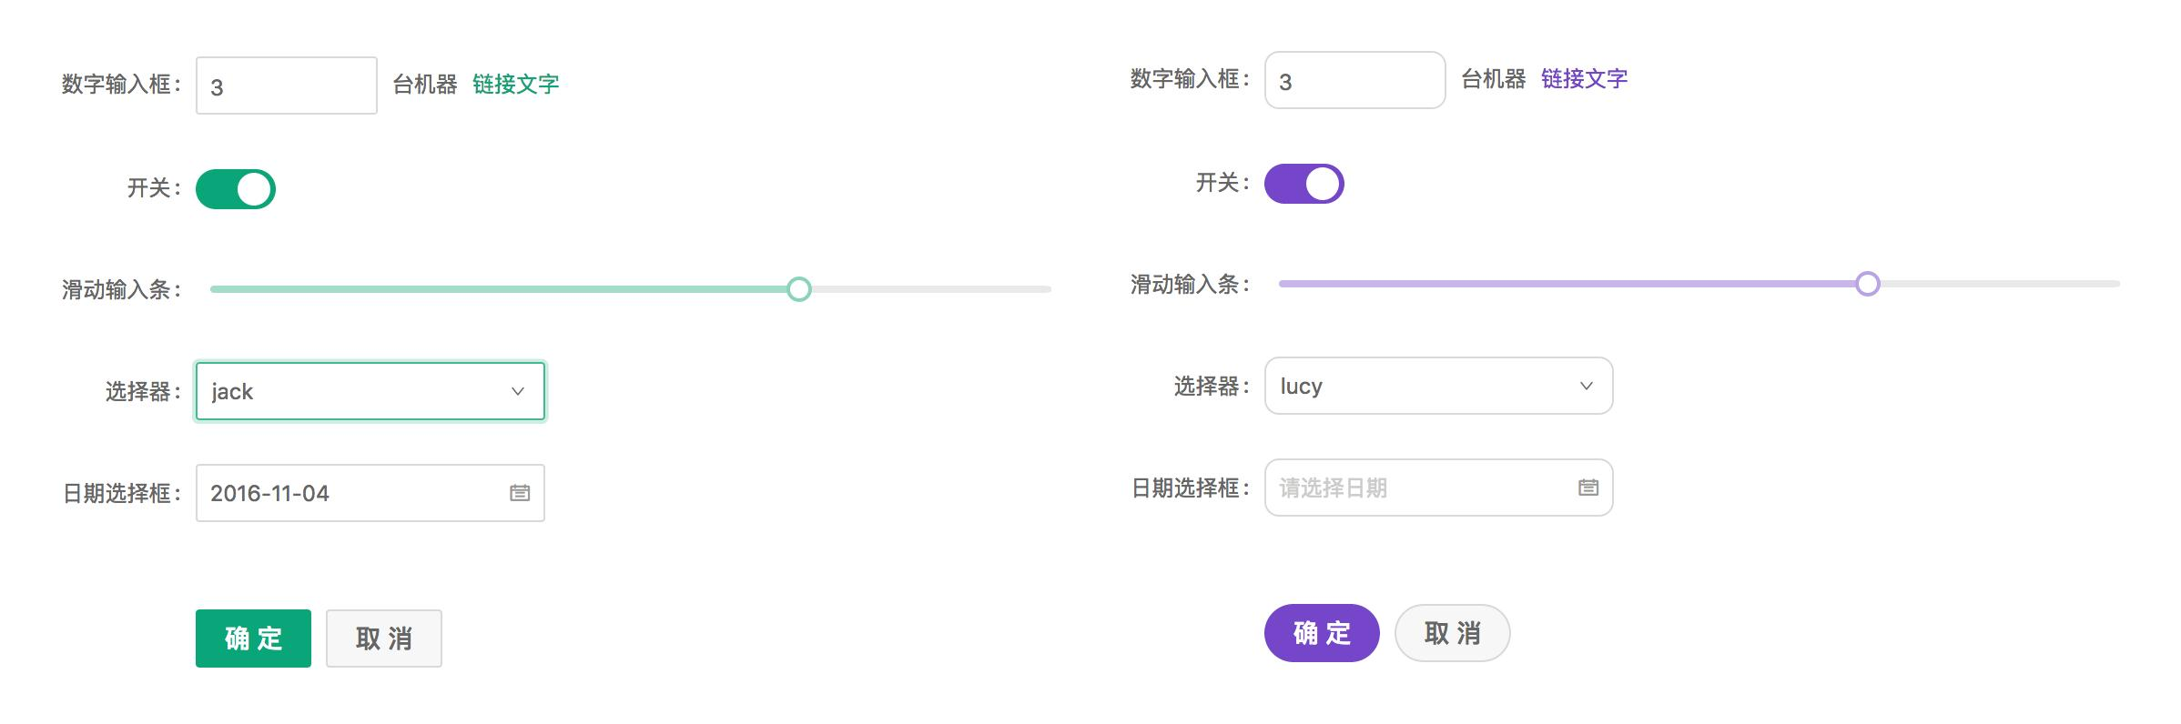Click the green 链接文字 link
Viewport: 2181px width, 724px height.
pyautogui.click(x=514, y=85)
